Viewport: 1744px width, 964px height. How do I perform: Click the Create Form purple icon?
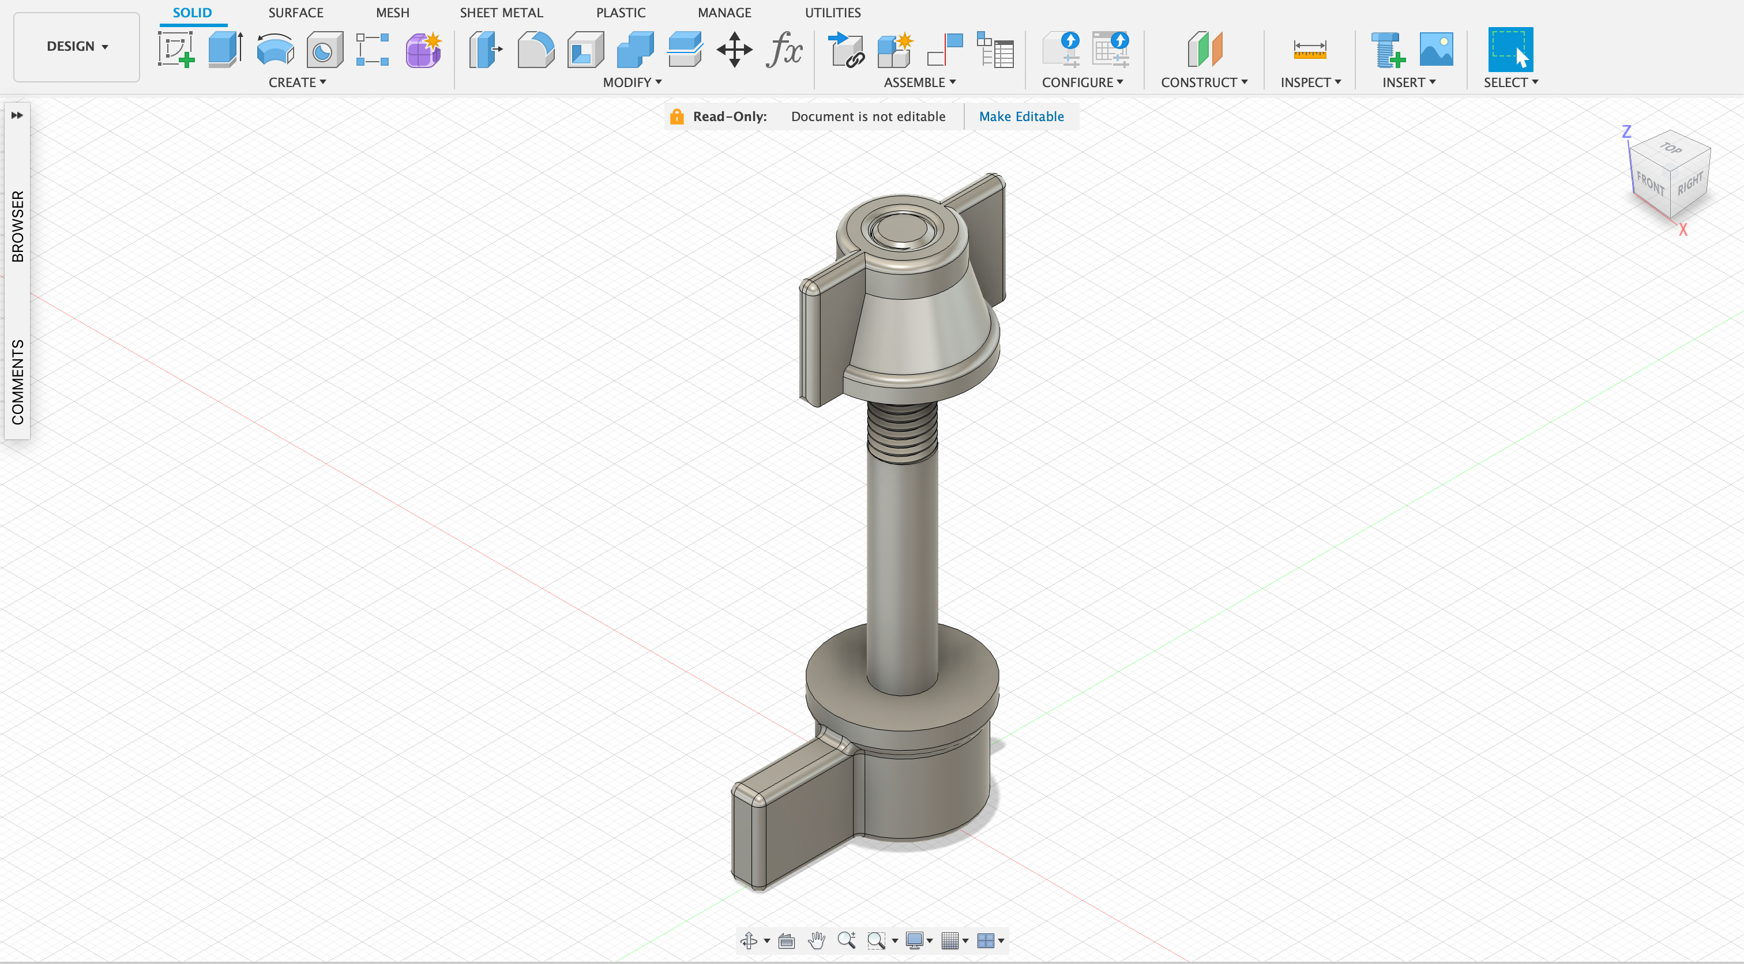423,50
